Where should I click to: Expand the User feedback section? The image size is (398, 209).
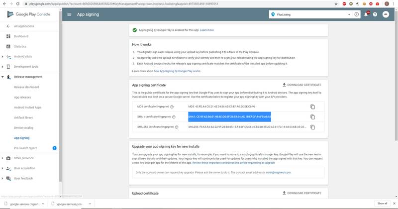click(2, 179)
